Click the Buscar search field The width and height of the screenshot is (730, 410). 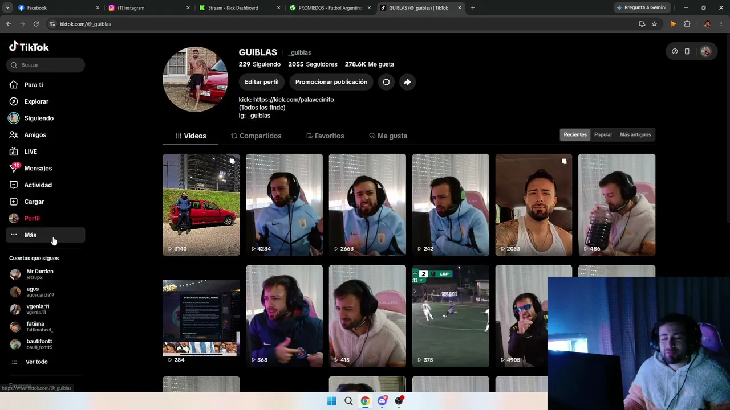pyautogui.click(x=46, y=65)
